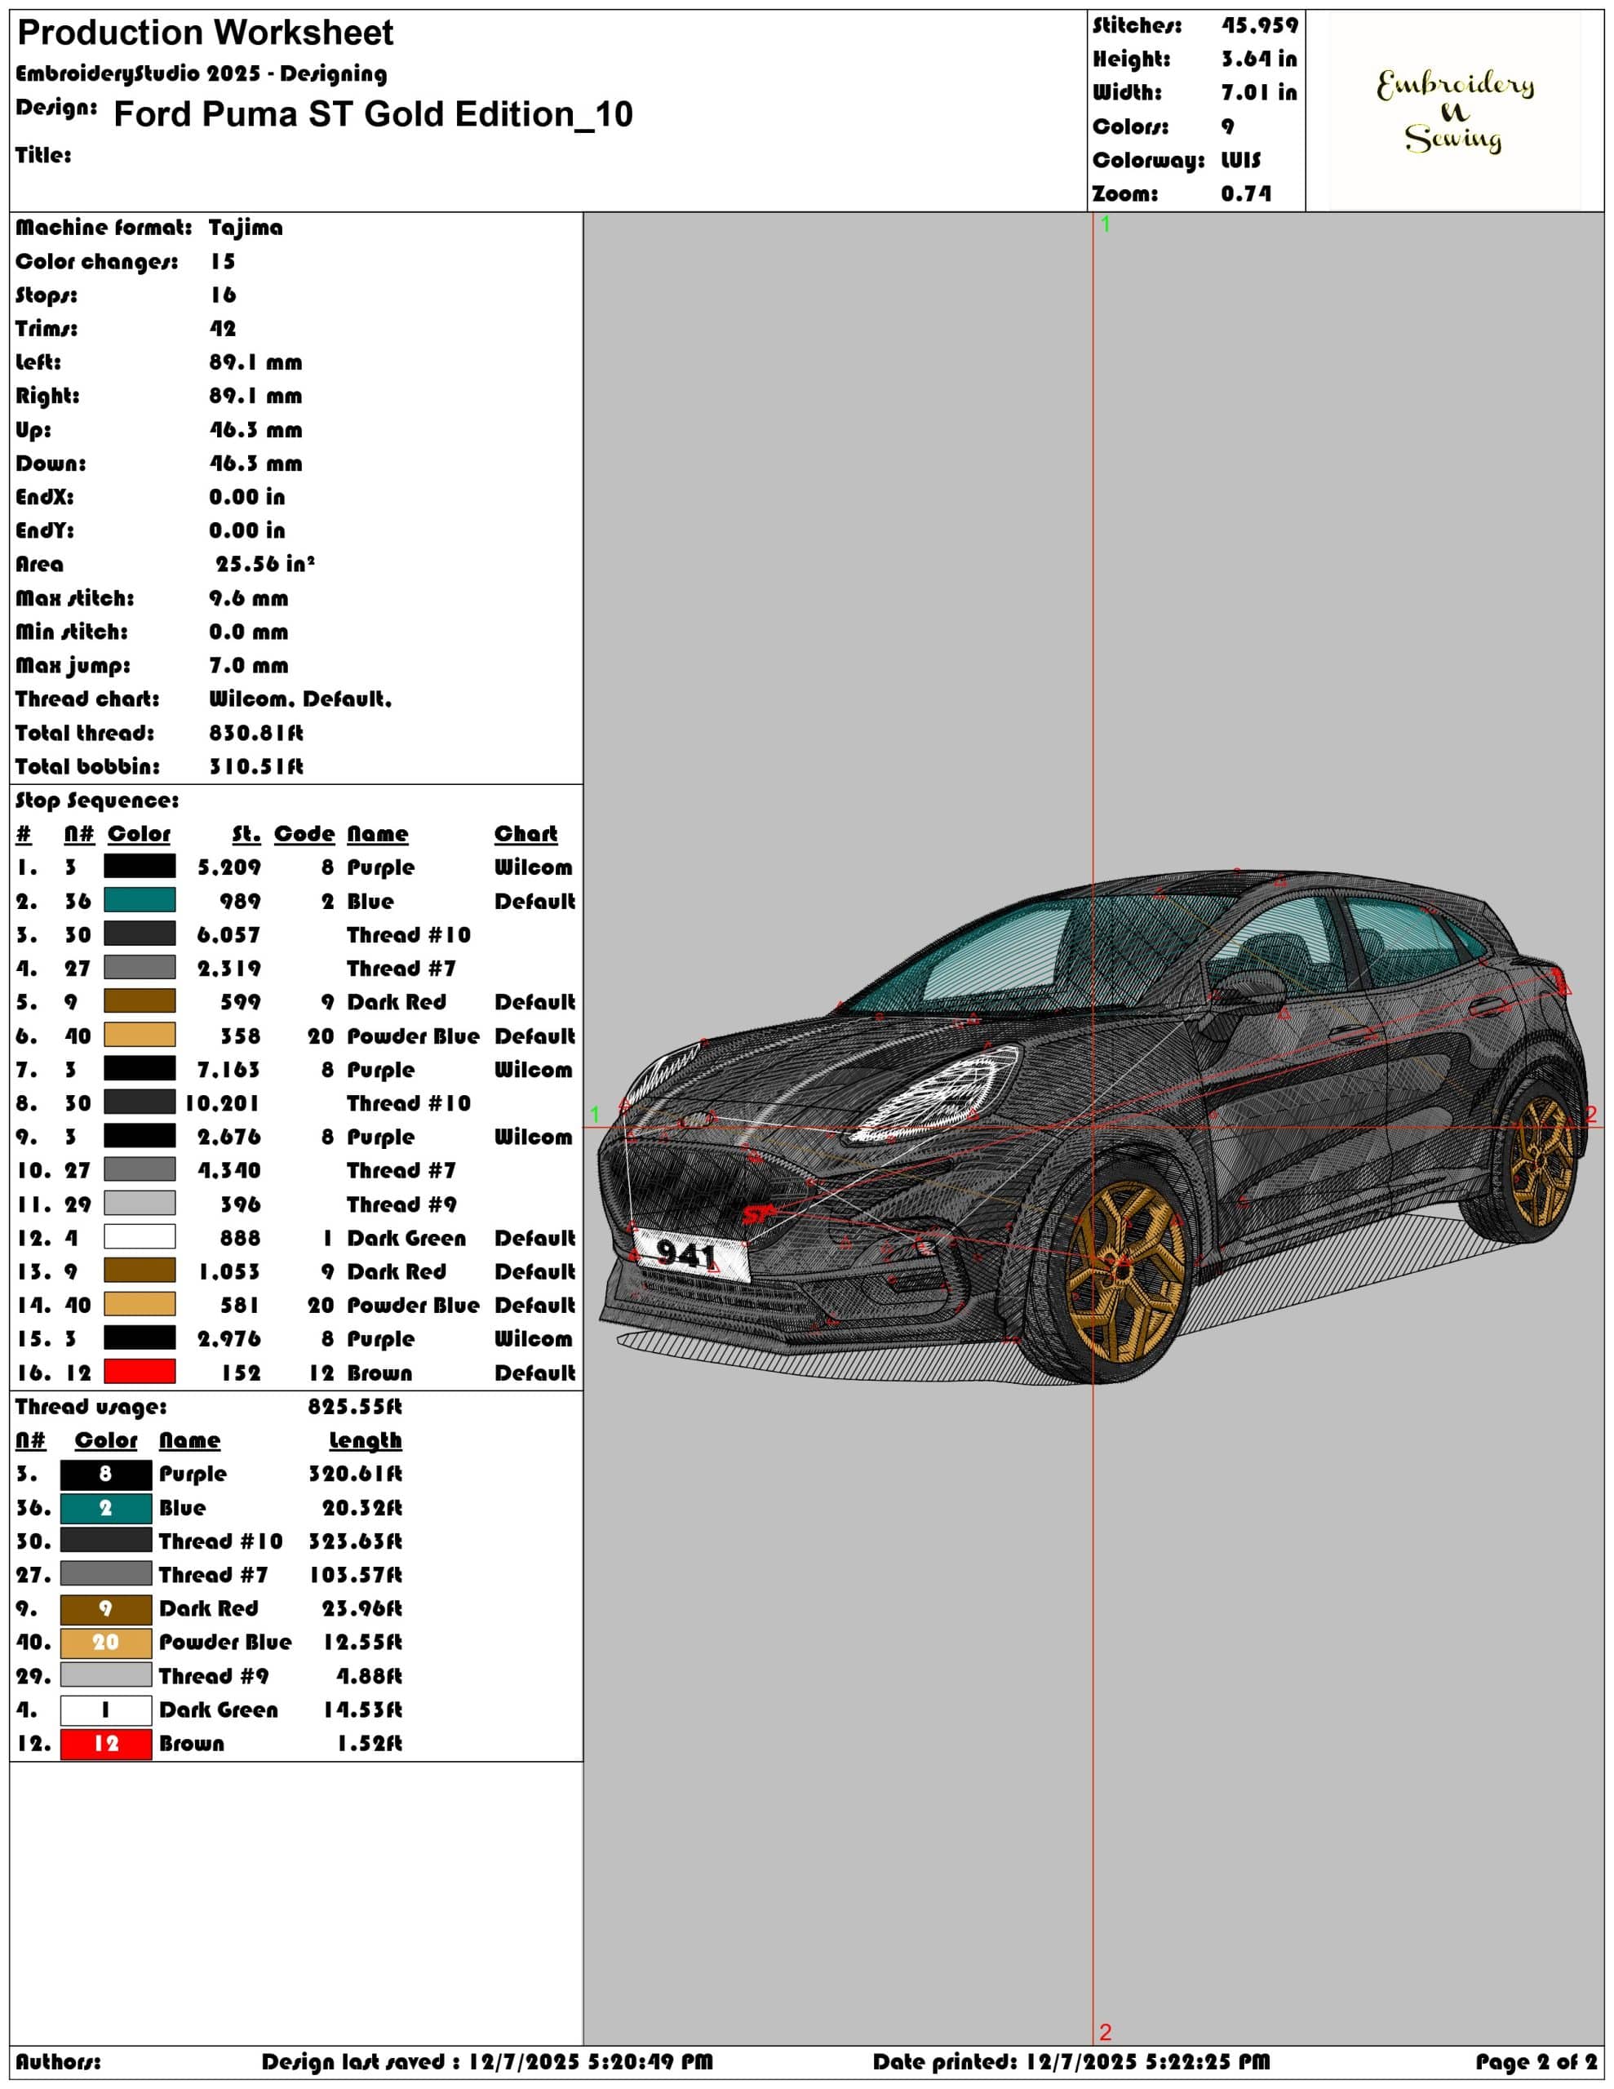This screenshot has height=2089, width=1614.
Task: Click the machine format value Tajima
Action: (246, 228)
